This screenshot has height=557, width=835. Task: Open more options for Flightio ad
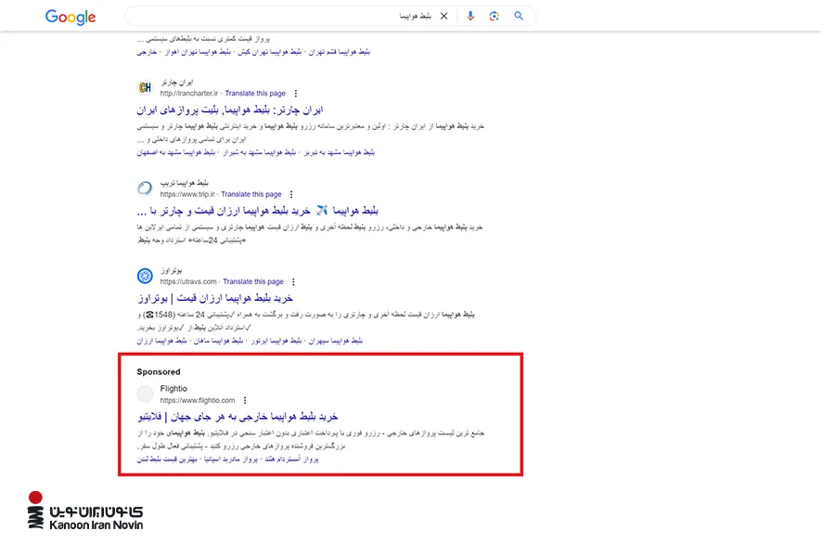click(245, 400)
